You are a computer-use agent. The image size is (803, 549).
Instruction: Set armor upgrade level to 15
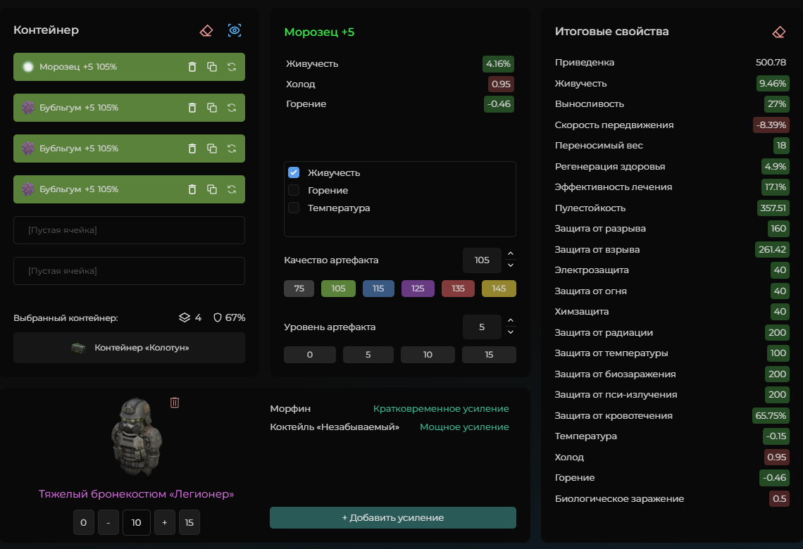(x=189, y=522)
